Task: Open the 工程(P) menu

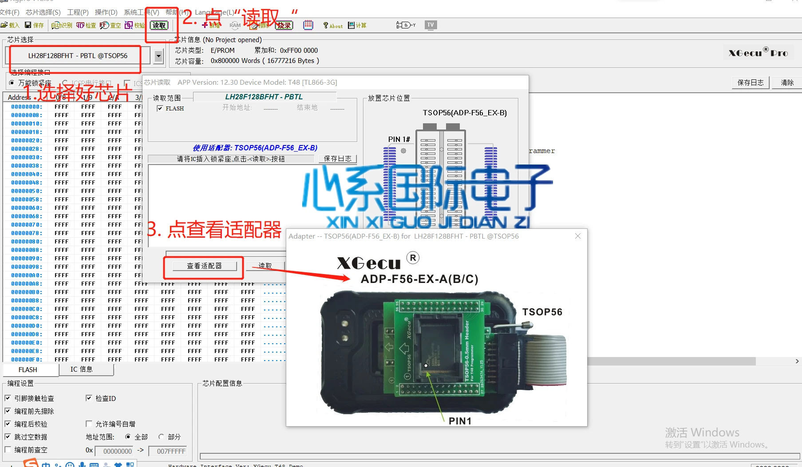Action: click(x=78, y=12)
